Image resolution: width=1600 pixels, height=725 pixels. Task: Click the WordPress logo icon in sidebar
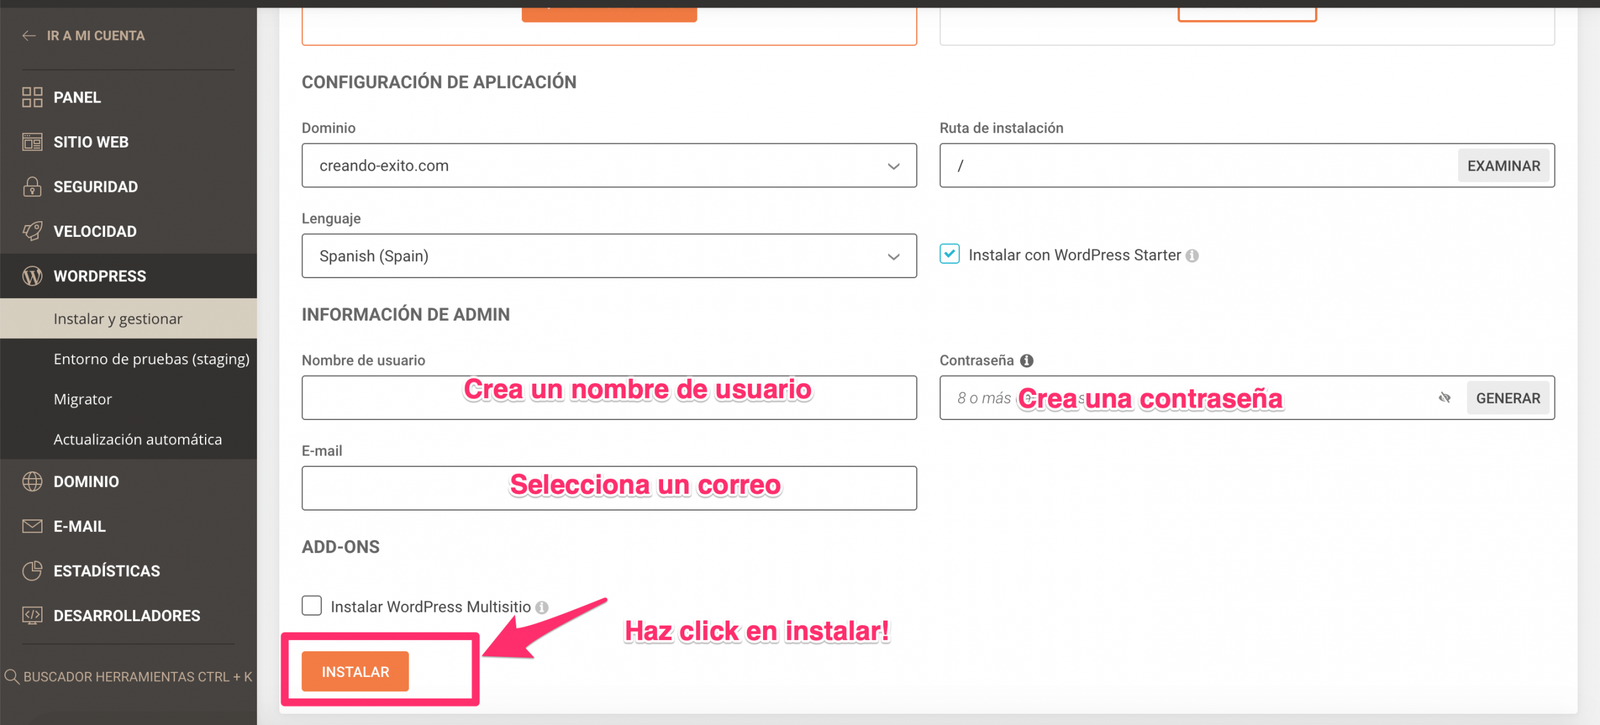[32, 276]
